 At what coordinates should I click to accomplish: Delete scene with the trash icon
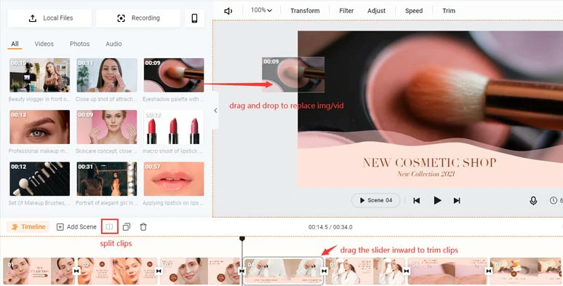[143, 227]
